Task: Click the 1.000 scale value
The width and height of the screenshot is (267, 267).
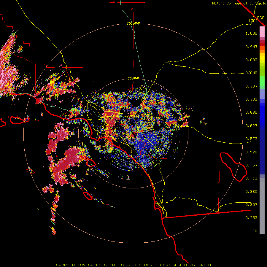Action: click(x=251, y=33)
